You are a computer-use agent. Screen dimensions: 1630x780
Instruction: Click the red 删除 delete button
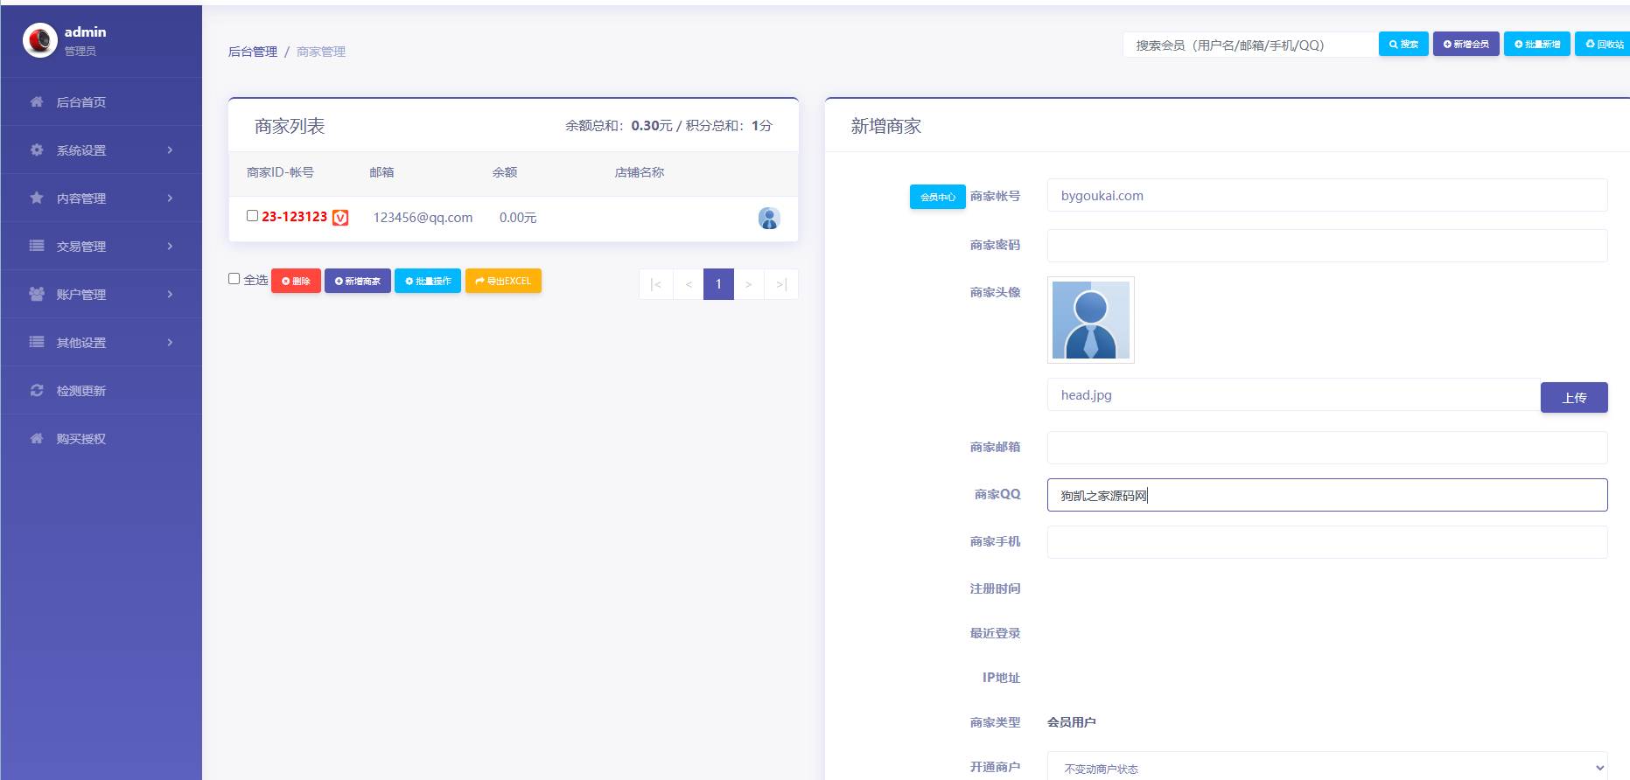[296, 281]
